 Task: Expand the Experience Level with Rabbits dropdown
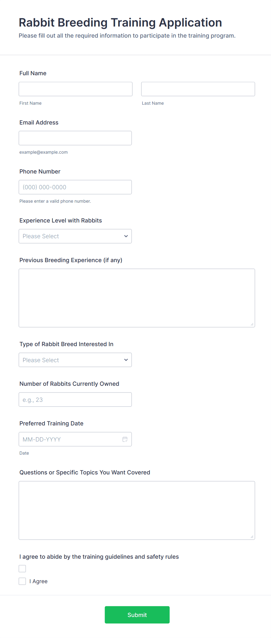[75, 236]
